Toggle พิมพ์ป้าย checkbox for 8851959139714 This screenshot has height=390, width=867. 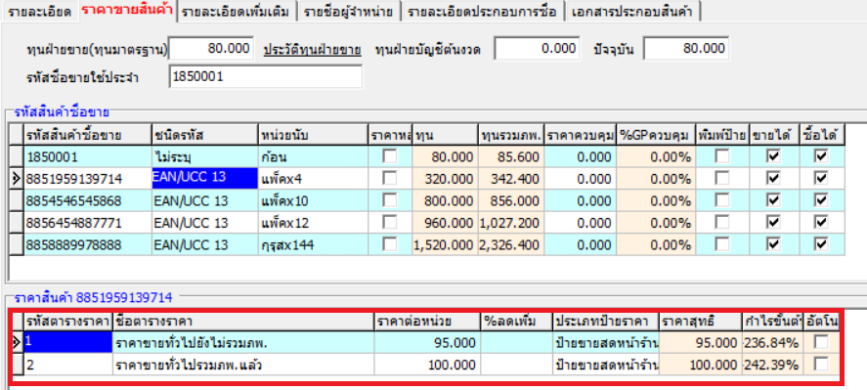point(721,179)
